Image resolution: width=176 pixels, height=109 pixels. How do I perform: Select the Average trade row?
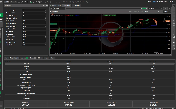[x=89, y=99]
